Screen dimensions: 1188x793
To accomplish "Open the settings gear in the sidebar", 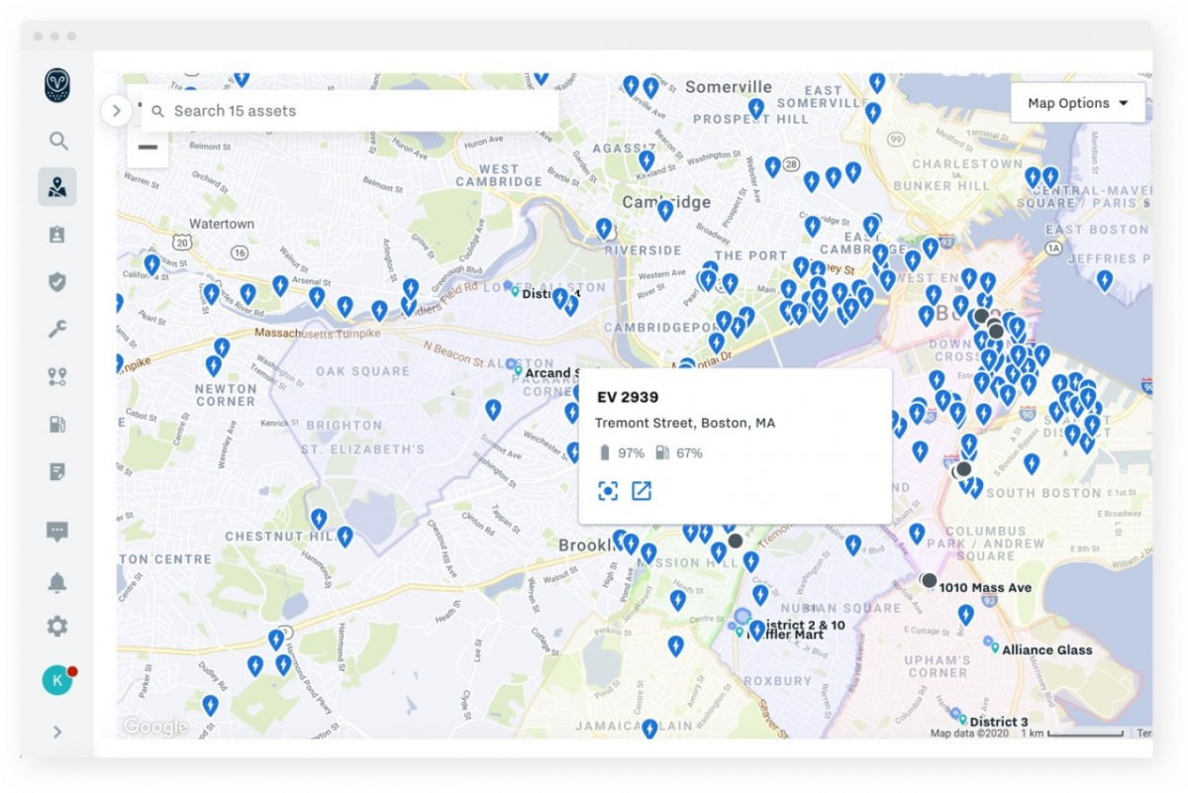I will [x=57, y=626].
